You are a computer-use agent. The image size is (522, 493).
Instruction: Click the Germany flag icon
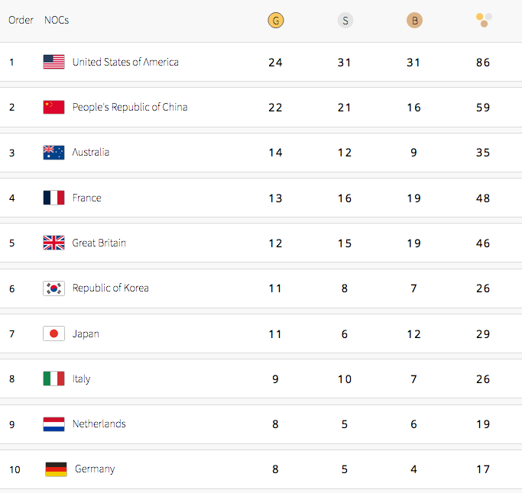[x=56, y=469]
